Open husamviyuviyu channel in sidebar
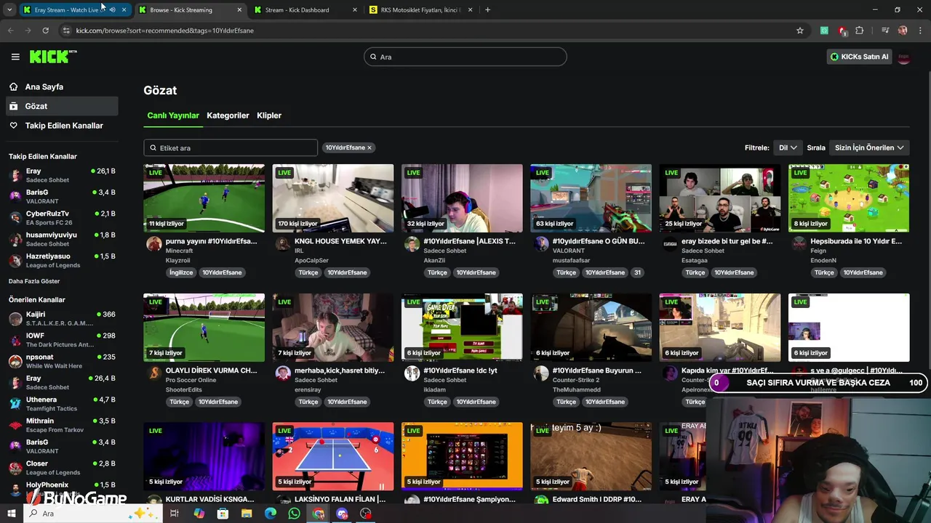This screenshot has height=523, width=931. [62, 239]
